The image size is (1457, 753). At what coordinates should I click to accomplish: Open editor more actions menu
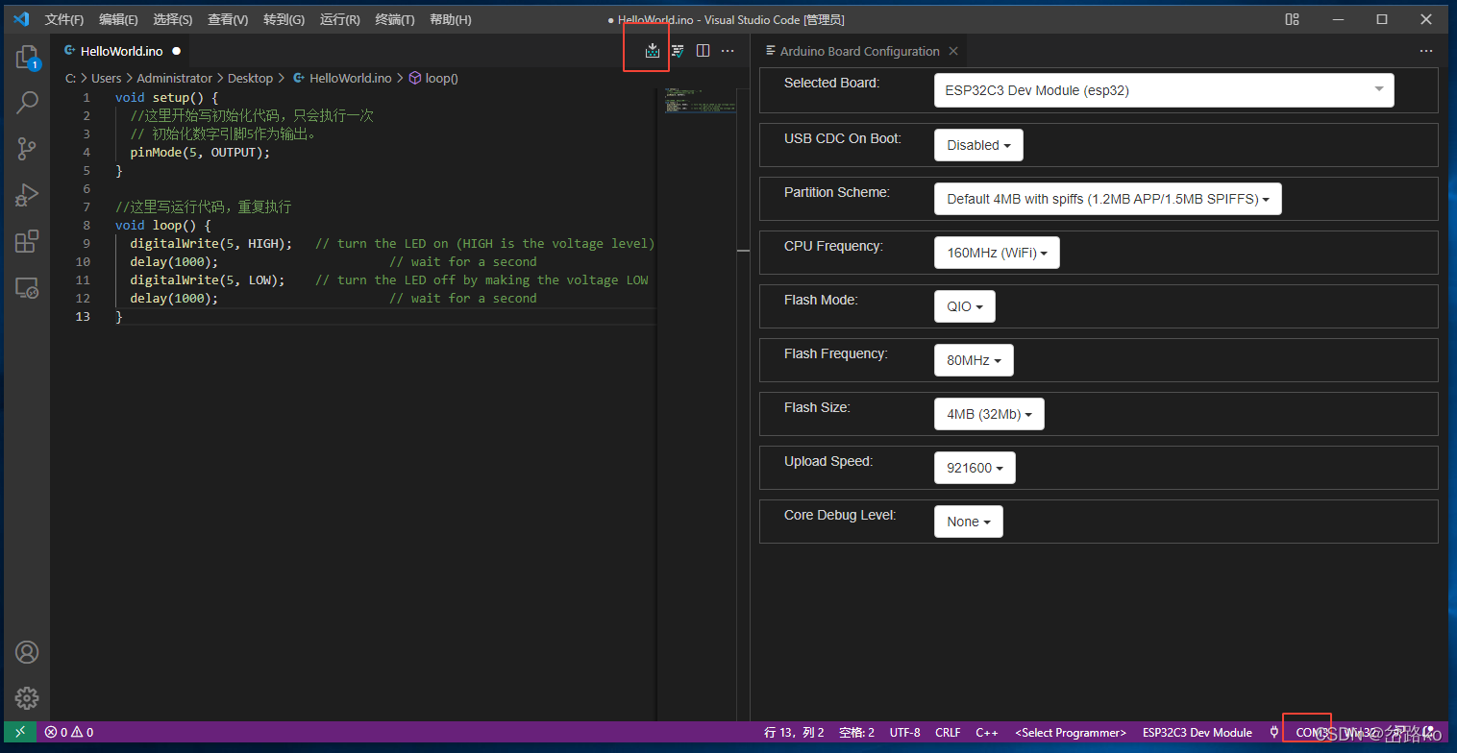[x=728, y=51]
